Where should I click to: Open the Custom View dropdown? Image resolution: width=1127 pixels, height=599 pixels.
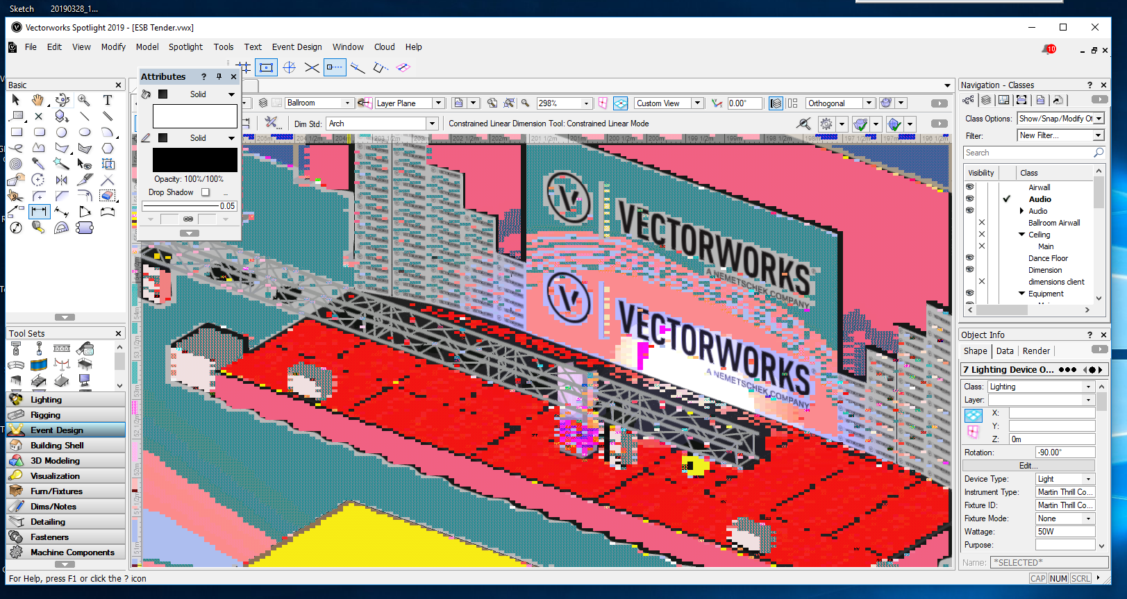tap(697, 103)
